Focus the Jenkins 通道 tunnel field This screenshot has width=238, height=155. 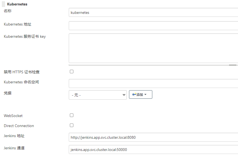(153, 150)
